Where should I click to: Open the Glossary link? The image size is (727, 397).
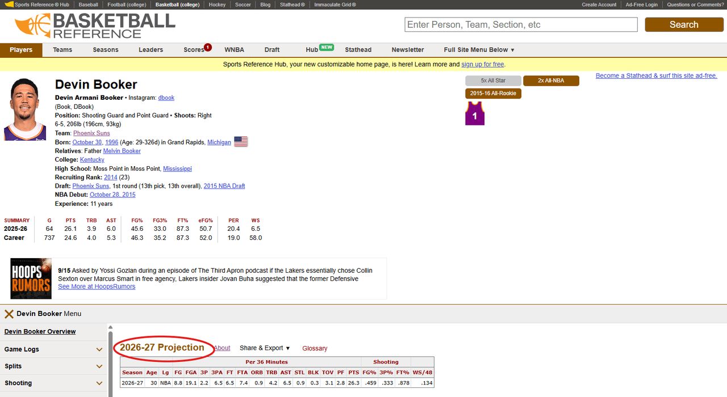315,348
